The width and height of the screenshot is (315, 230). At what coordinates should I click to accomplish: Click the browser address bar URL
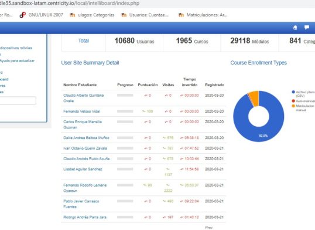70,3
